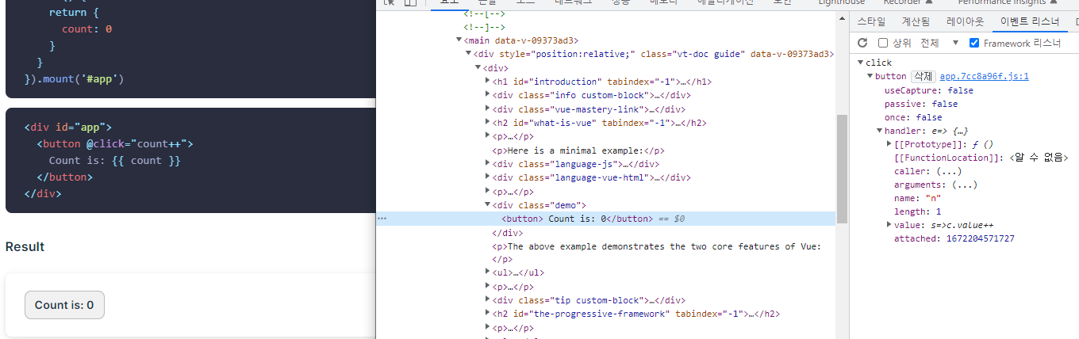Viewport: 1079px width, 339px height.
Task: Collapse the button listener entry
Action: click(x=870, y=76)
